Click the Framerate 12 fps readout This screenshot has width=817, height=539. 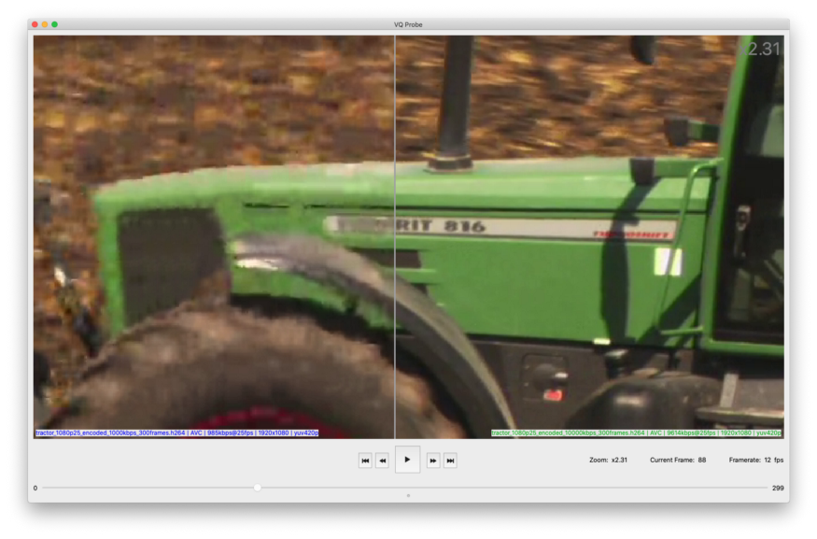click(x=756, y=461)
